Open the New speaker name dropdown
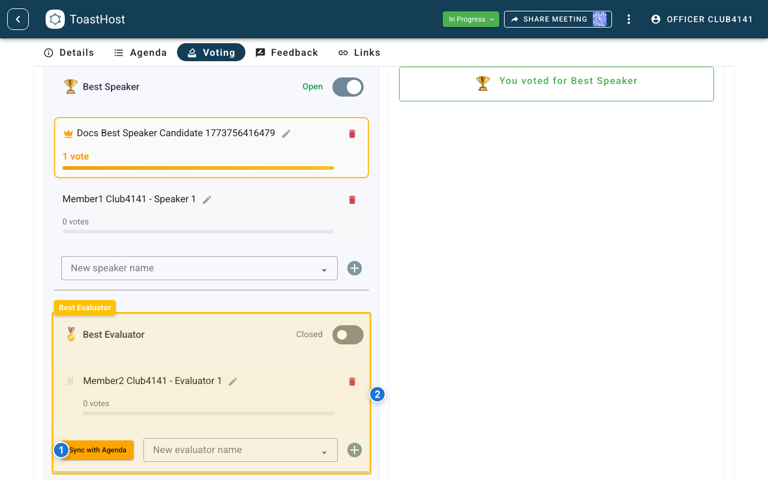 pyautogui.click(x=324, y=268)
